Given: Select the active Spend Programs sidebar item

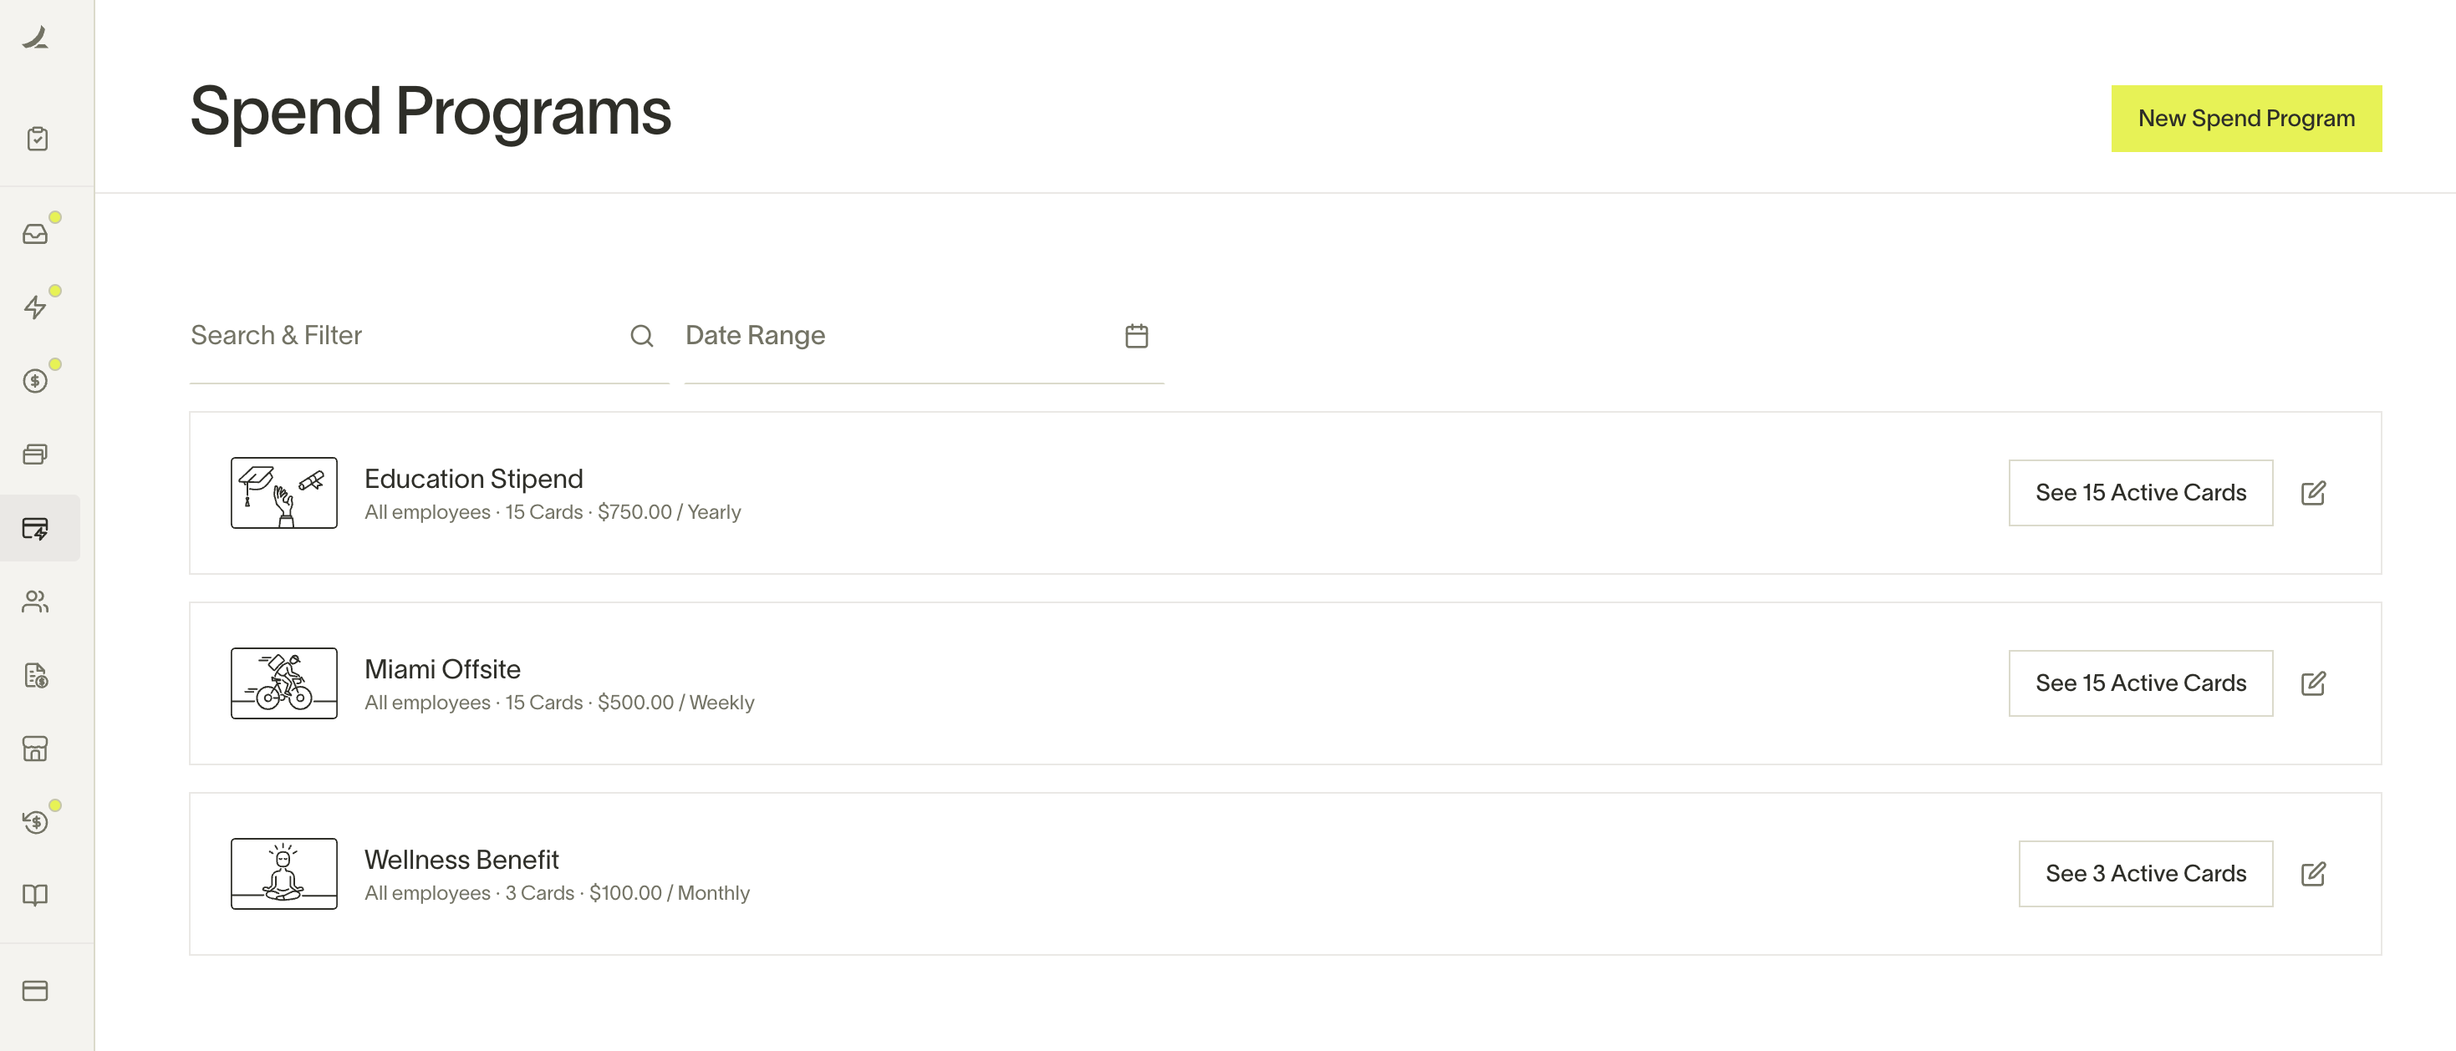Looking at the screenshot, I should point(36,528).
